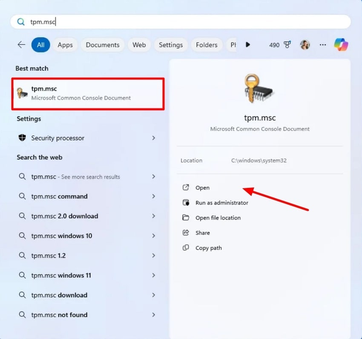This screenshot has width=362, height=339.
Task: Click the ellipsis options icon
Action: click(322, 45)
